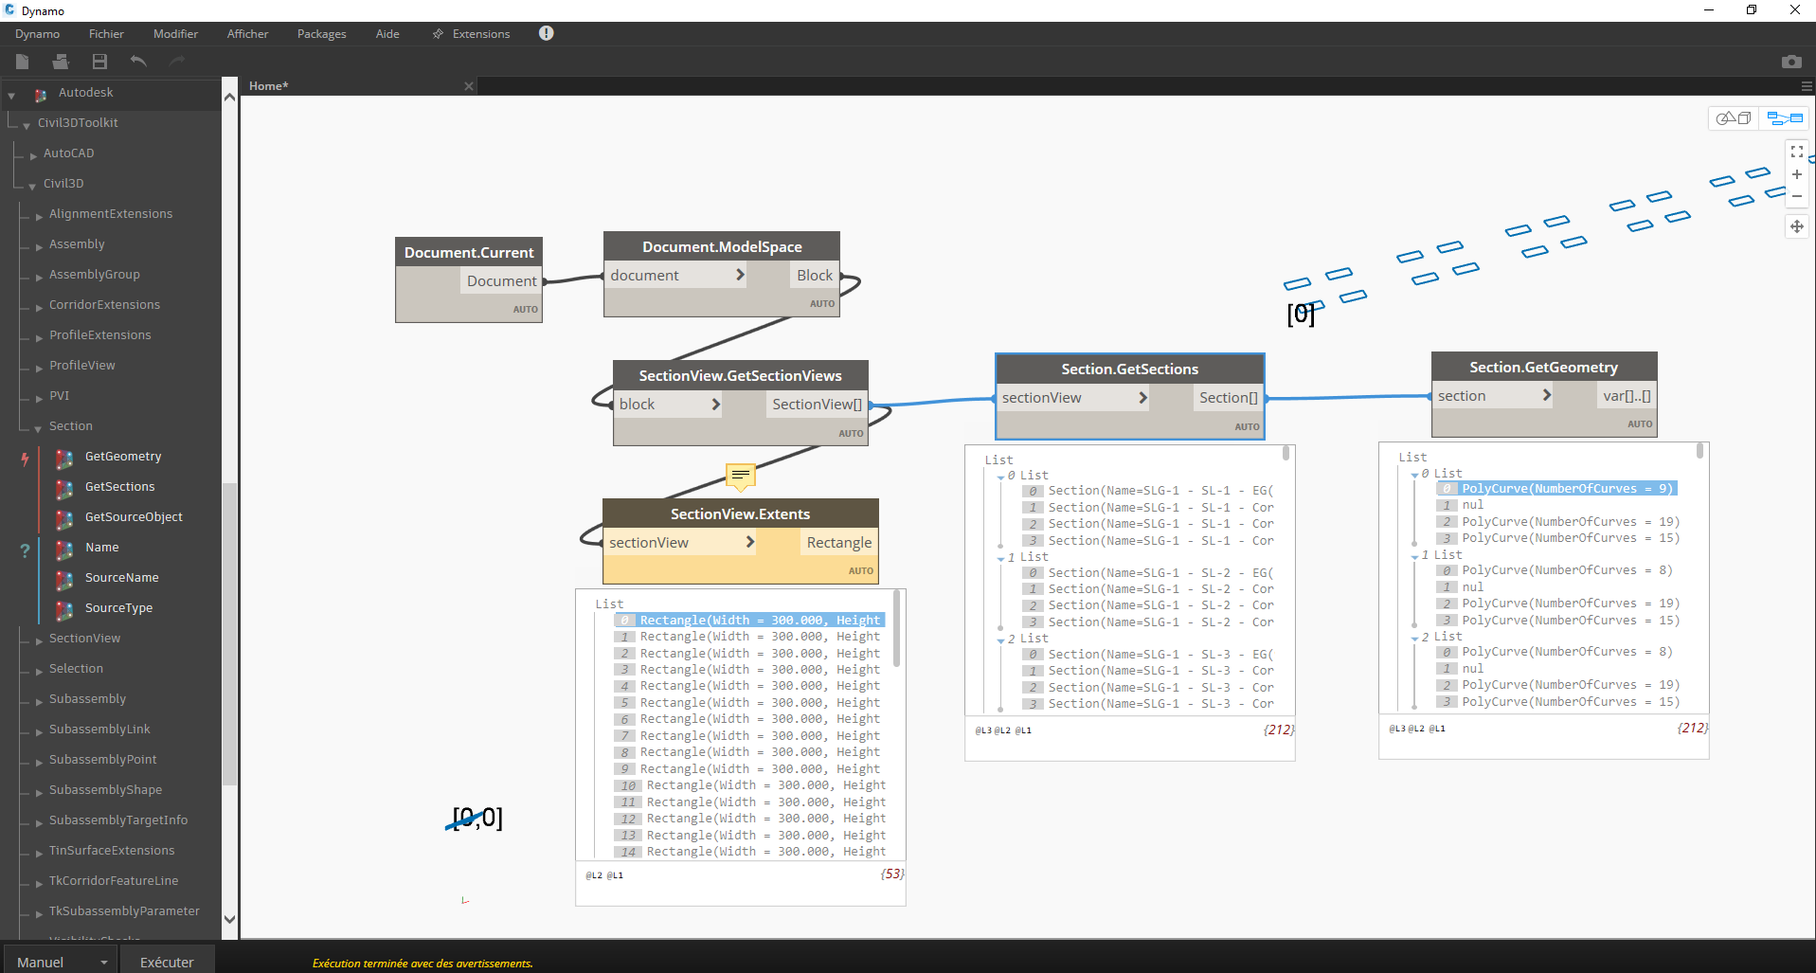1816x973 pixels.
Task: Select PolyCurve(NumberOfCurves = 9) preview row
Action: (1556, 489)
